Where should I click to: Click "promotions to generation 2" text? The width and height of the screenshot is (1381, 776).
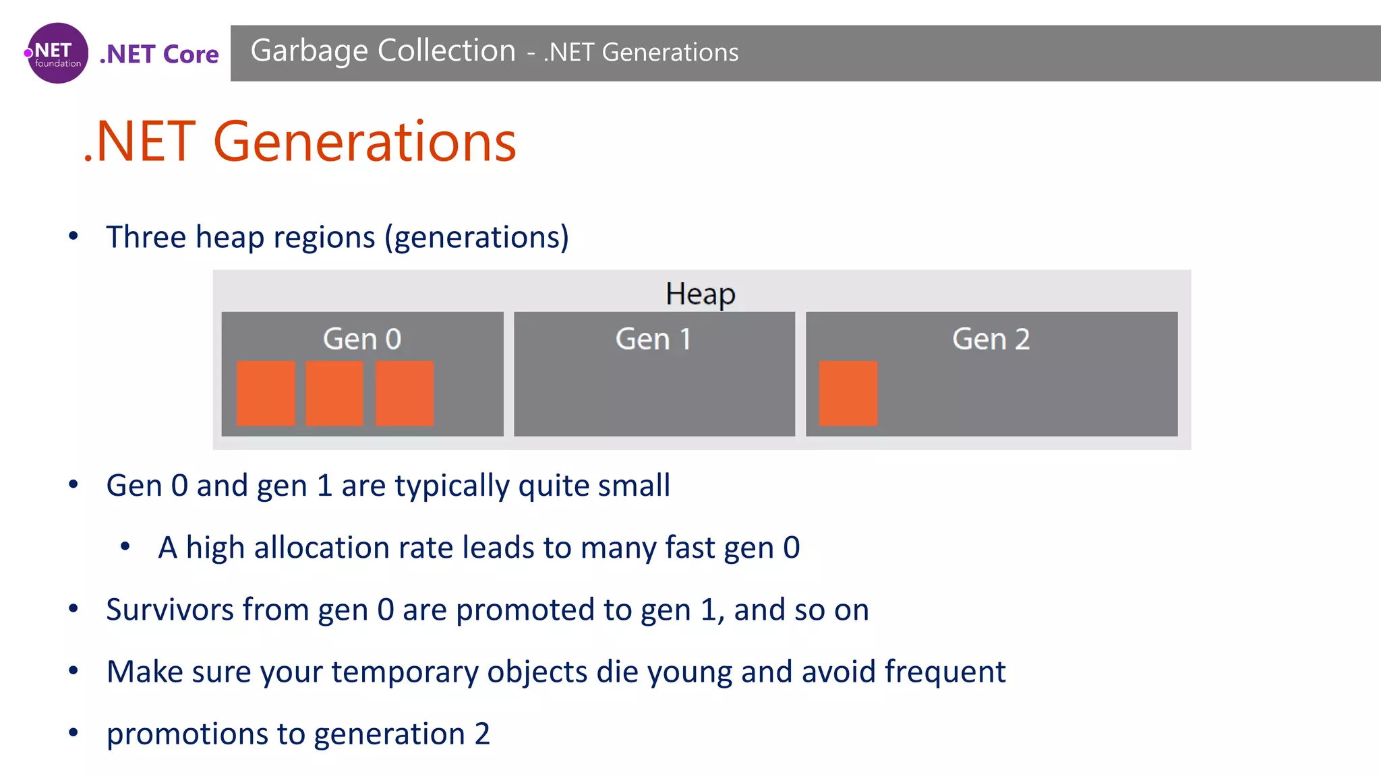click(298, 734)
